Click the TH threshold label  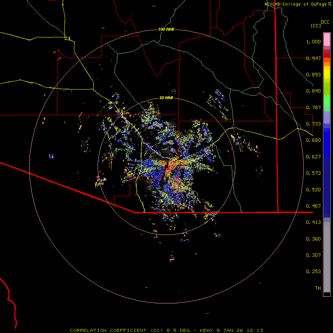pyautogui.click(x=318, y=288)
